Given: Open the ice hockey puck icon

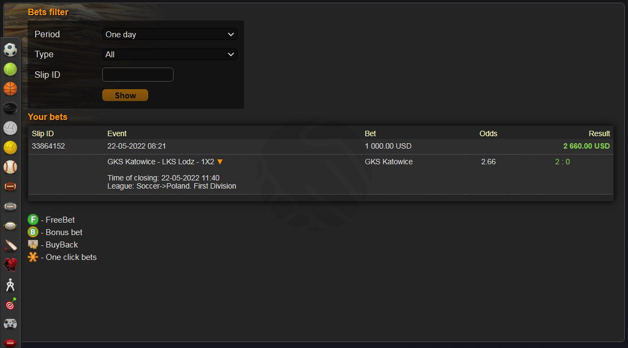Looking at the screenshot, I should click(10, 108).
